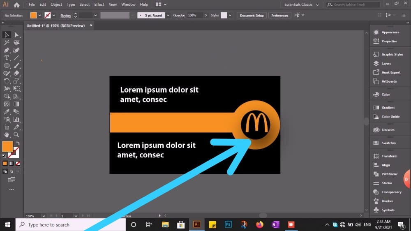Image resolution: width=411 pixels, height=231 pixels.
Task: Open the Transparency panel
Action: pyautogui.click(x=391, y=192)
